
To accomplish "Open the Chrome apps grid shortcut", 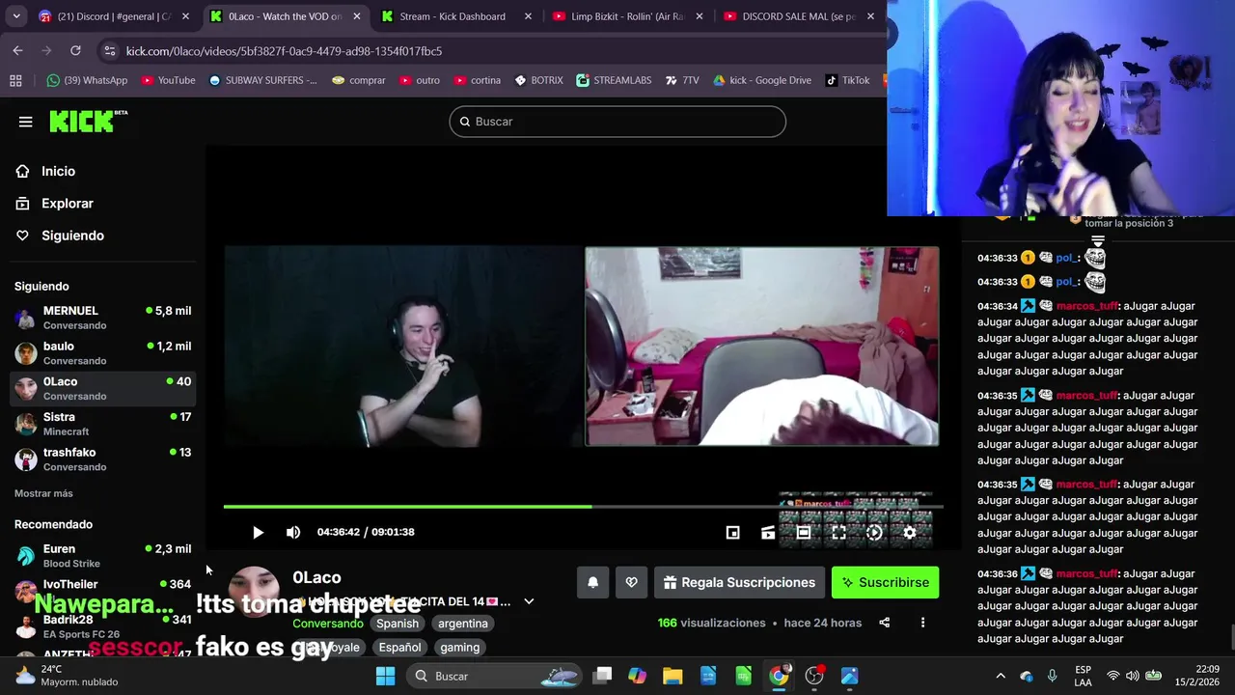I will coord(15,80).
